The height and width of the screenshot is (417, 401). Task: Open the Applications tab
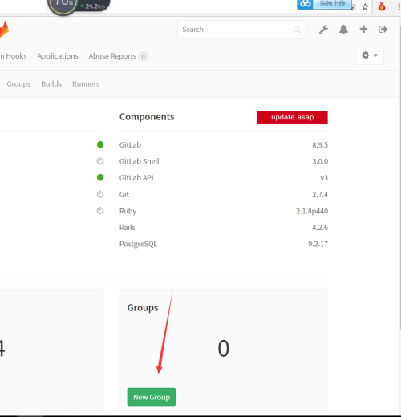58,56
